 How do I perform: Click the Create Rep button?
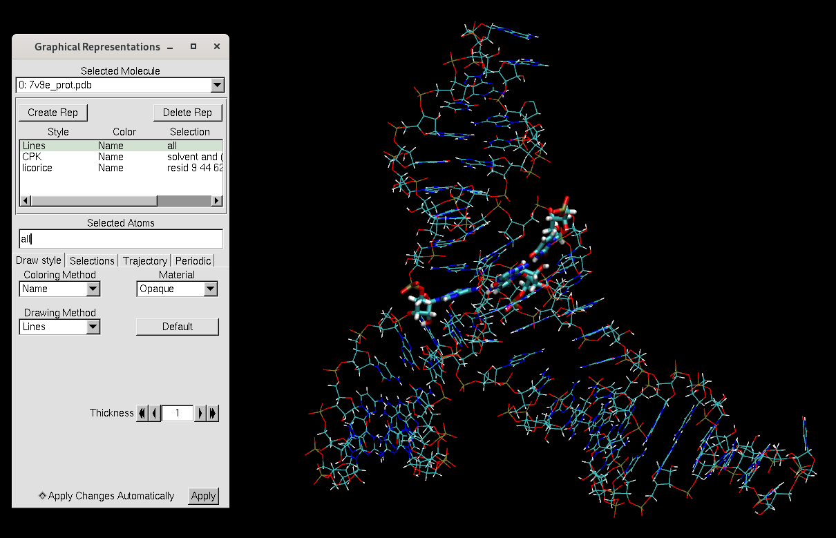pos(53,113)
